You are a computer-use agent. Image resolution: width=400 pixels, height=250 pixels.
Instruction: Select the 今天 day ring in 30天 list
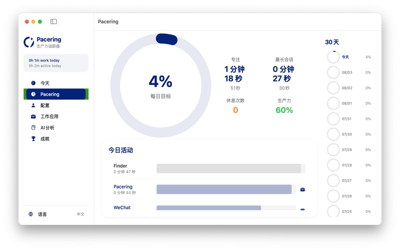(x=333, y=57)
